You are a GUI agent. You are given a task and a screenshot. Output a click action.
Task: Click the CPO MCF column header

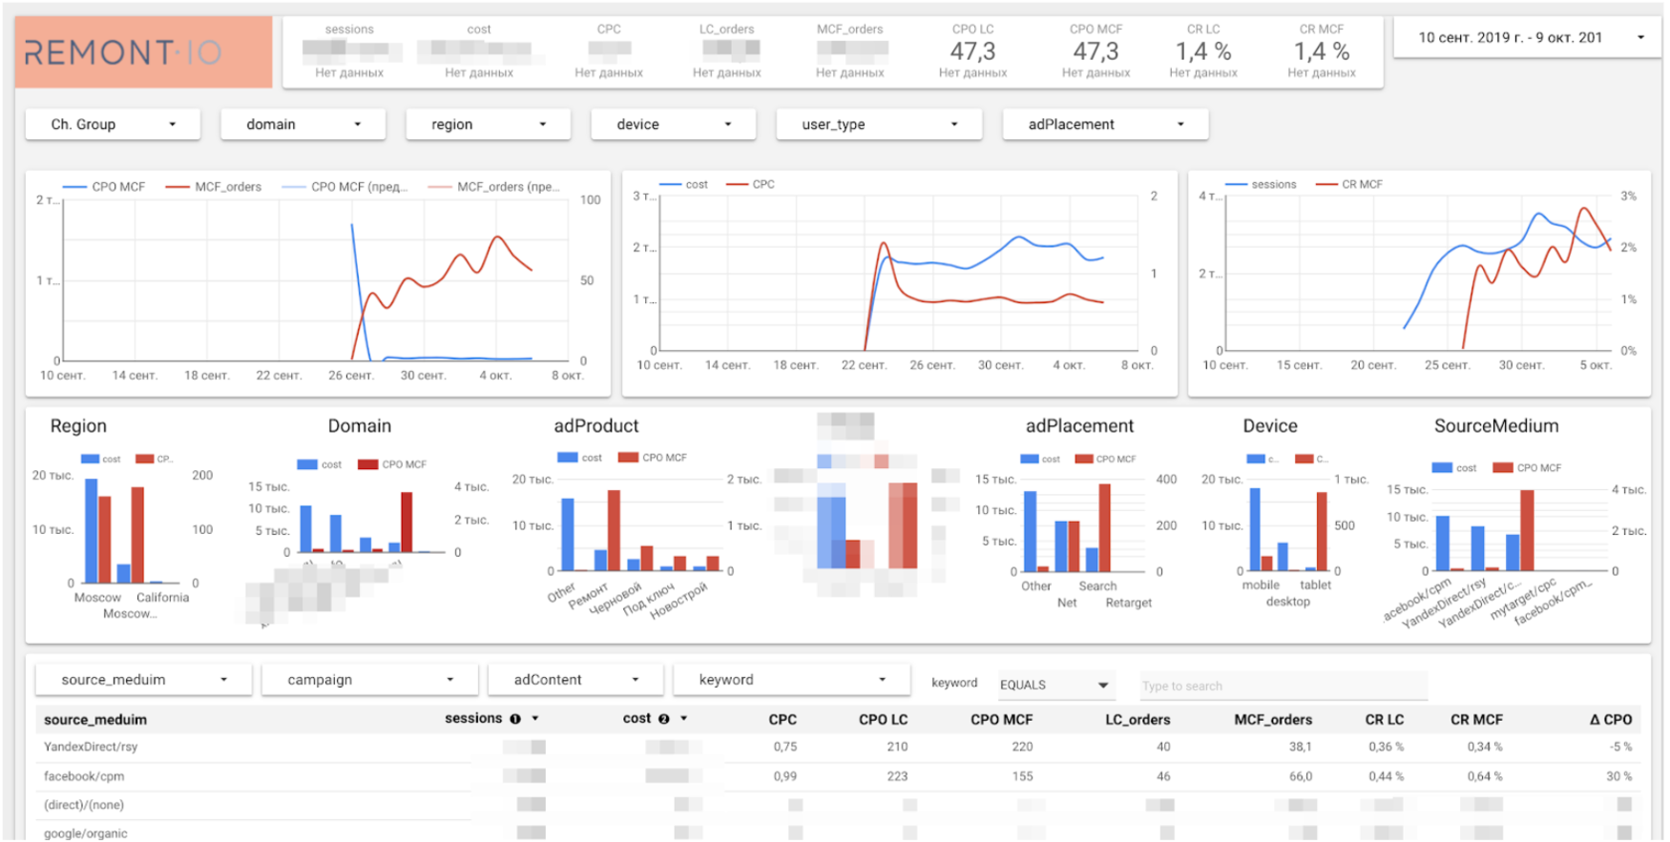pos(1001,720)
